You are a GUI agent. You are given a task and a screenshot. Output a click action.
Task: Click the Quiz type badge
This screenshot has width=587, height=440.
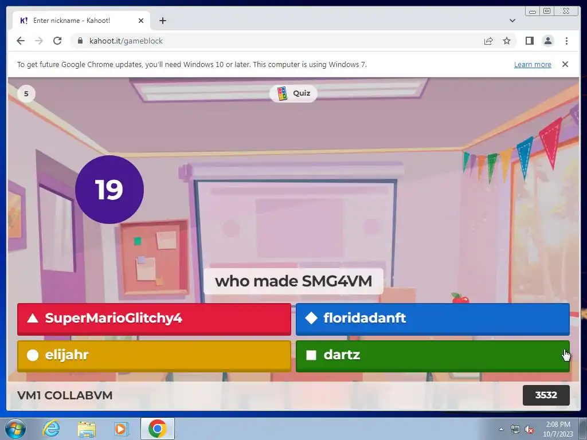[x=293, y=93]
